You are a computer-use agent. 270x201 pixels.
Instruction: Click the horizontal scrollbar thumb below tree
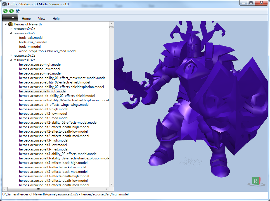pyautogui.click(x=39, y=189)
